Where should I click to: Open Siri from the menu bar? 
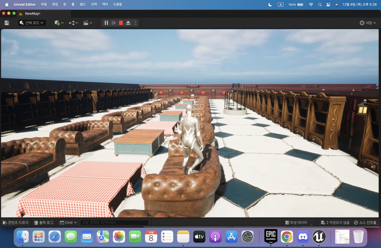(x=336, y=5)
